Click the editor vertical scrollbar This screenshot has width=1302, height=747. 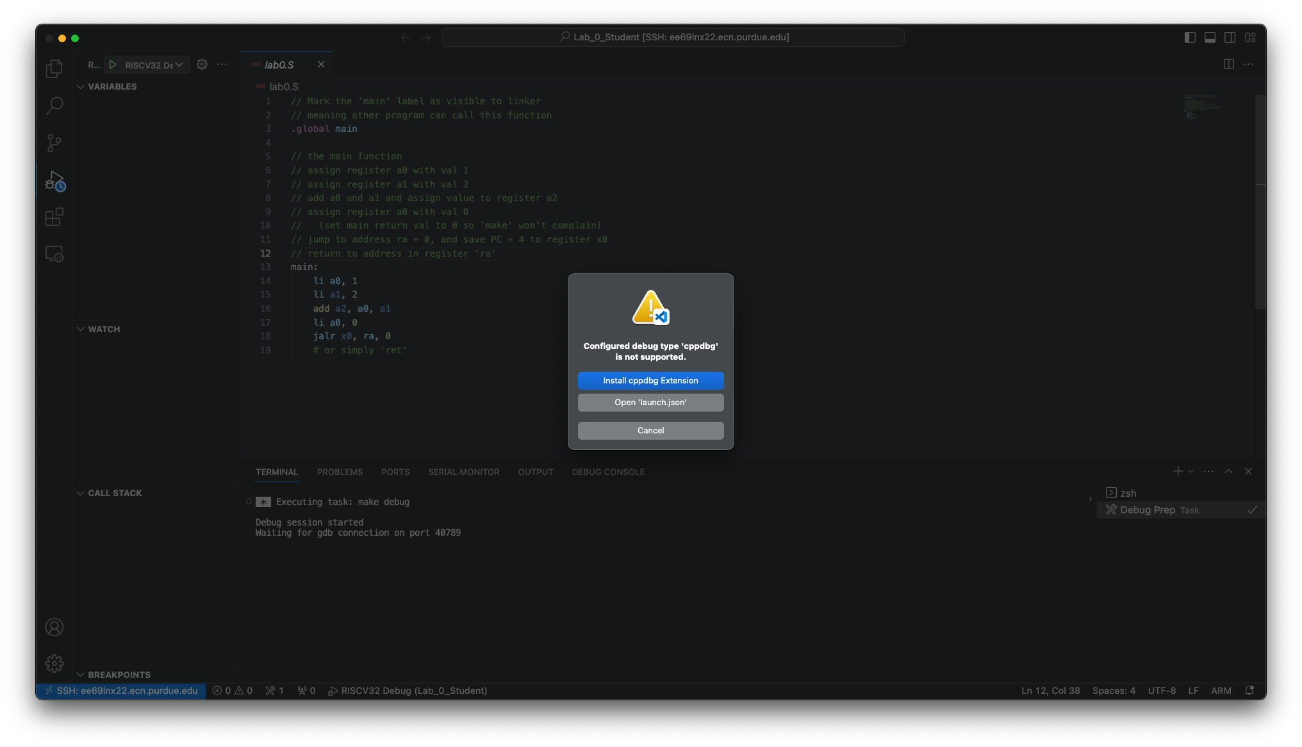coord(1260,202)
